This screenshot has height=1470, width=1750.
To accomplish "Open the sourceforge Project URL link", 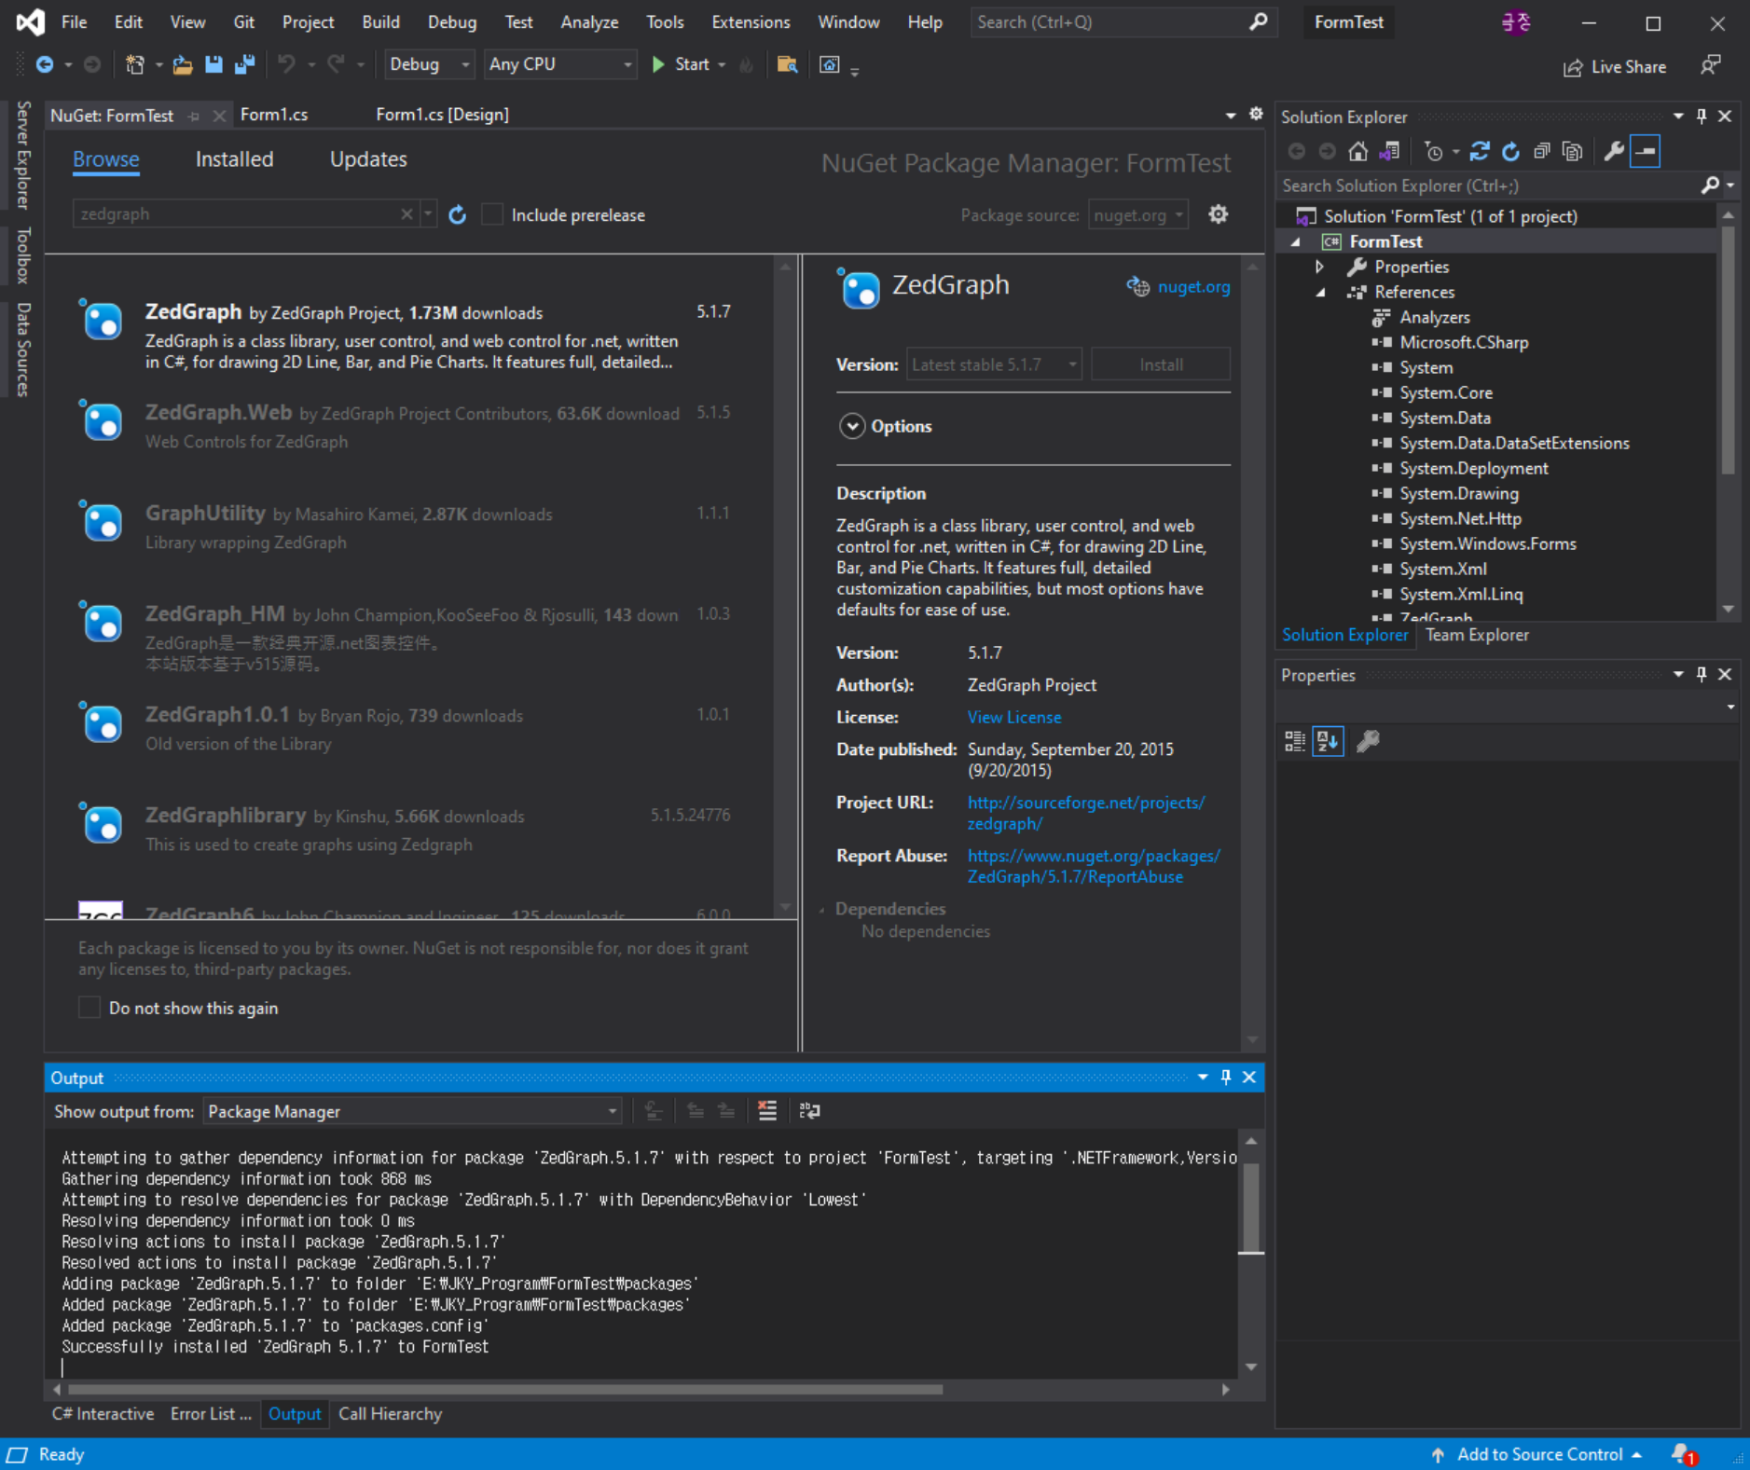I will pos(1086,813).
